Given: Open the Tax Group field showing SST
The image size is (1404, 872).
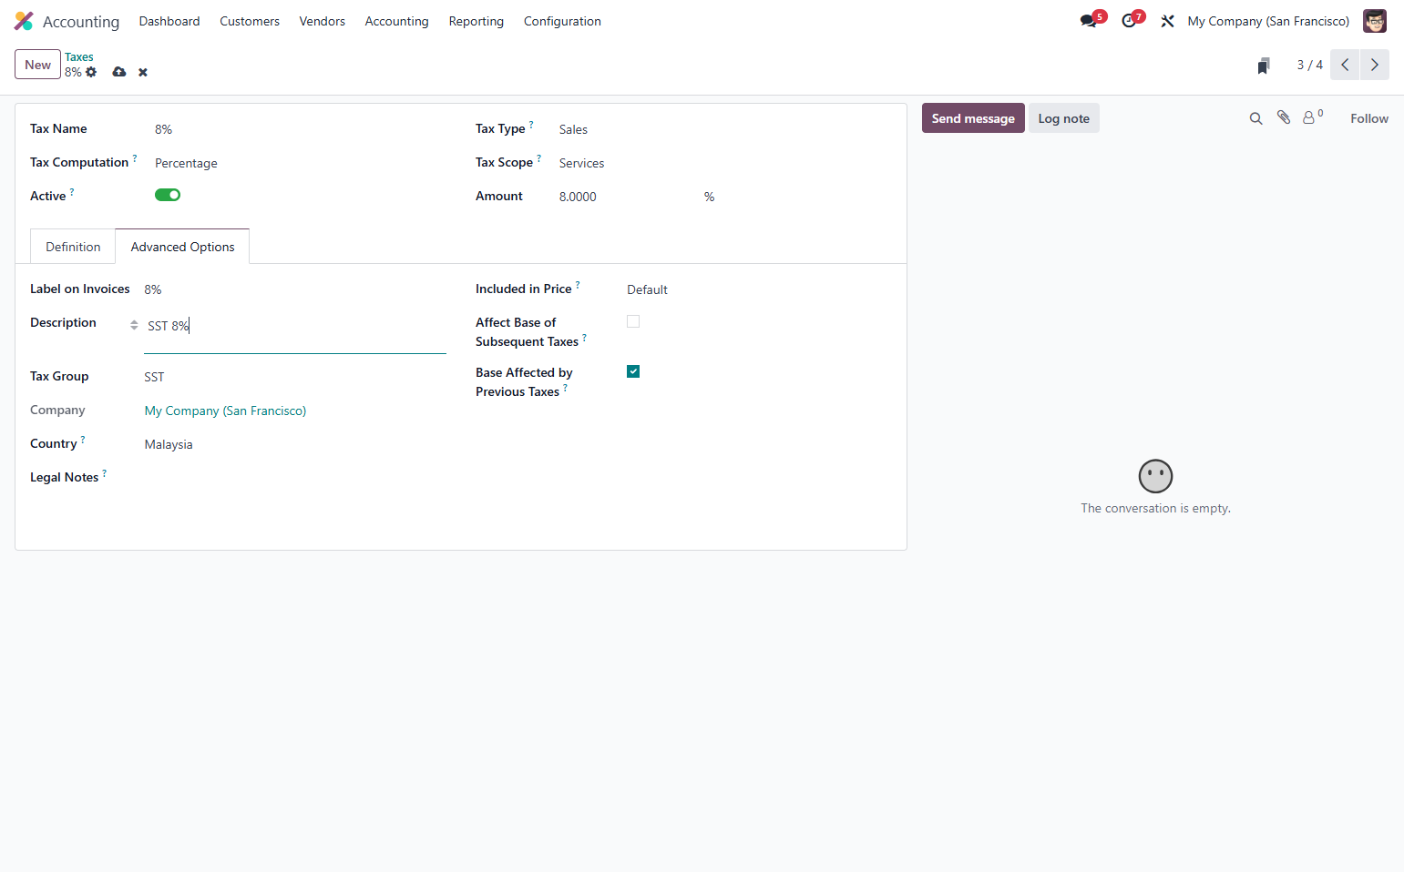Looking at the screenshot, I should (x=295, y=377).
